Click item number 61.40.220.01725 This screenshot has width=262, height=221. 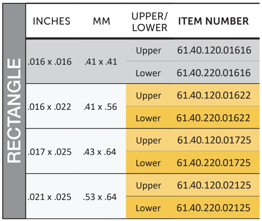tap(214, 163)
